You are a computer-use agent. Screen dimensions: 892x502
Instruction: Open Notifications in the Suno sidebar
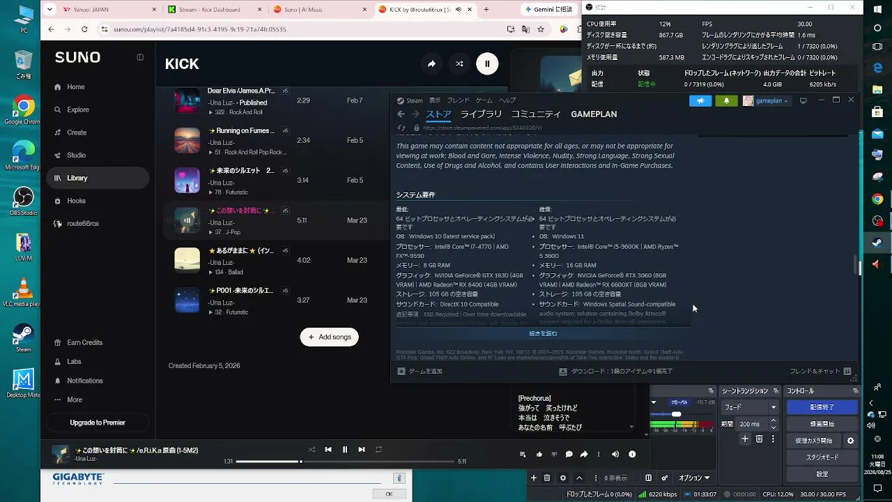(x=98, y=381)
